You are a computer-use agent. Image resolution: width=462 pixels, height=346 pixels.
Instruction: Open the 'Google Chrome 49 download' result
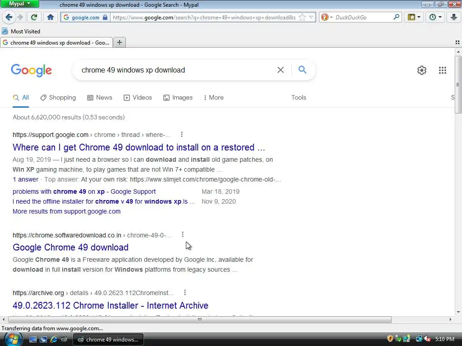(x=70, y=247)
